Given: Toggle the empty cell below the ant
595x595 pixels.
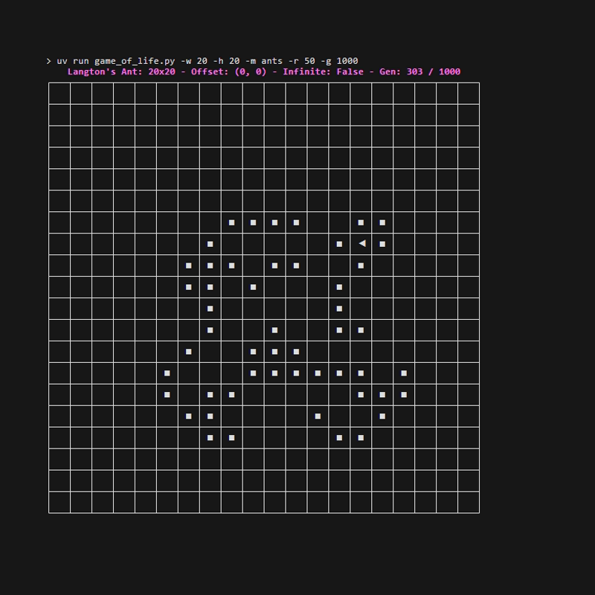Looking at the screenshot, I should pyautogui.click(x=361, y=286).
